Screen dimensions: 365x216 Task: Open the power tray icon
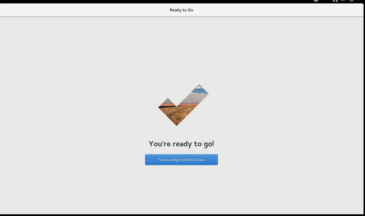click(351, 1)
